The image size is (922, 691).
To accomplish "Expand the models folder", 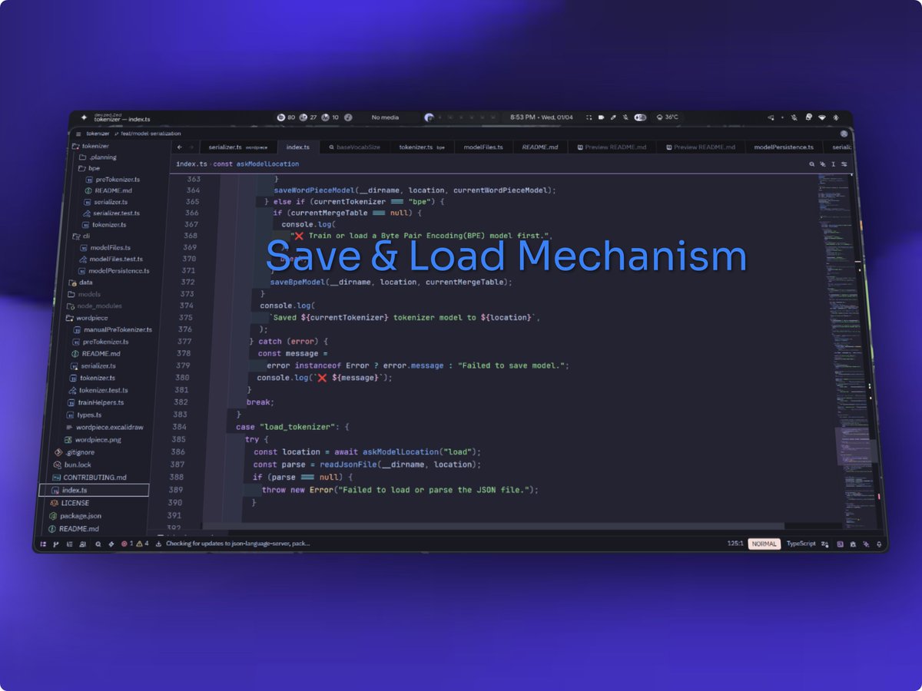I will (84, 294).
